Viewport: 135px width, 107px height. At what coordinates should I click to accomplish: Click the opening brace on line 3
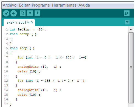(11, 39)
